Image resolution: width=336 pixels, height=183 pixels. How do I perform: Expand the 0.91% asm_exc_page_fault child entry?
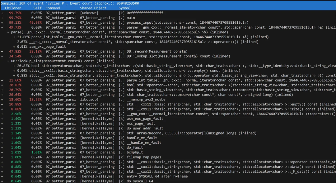[x=14, y=46]
